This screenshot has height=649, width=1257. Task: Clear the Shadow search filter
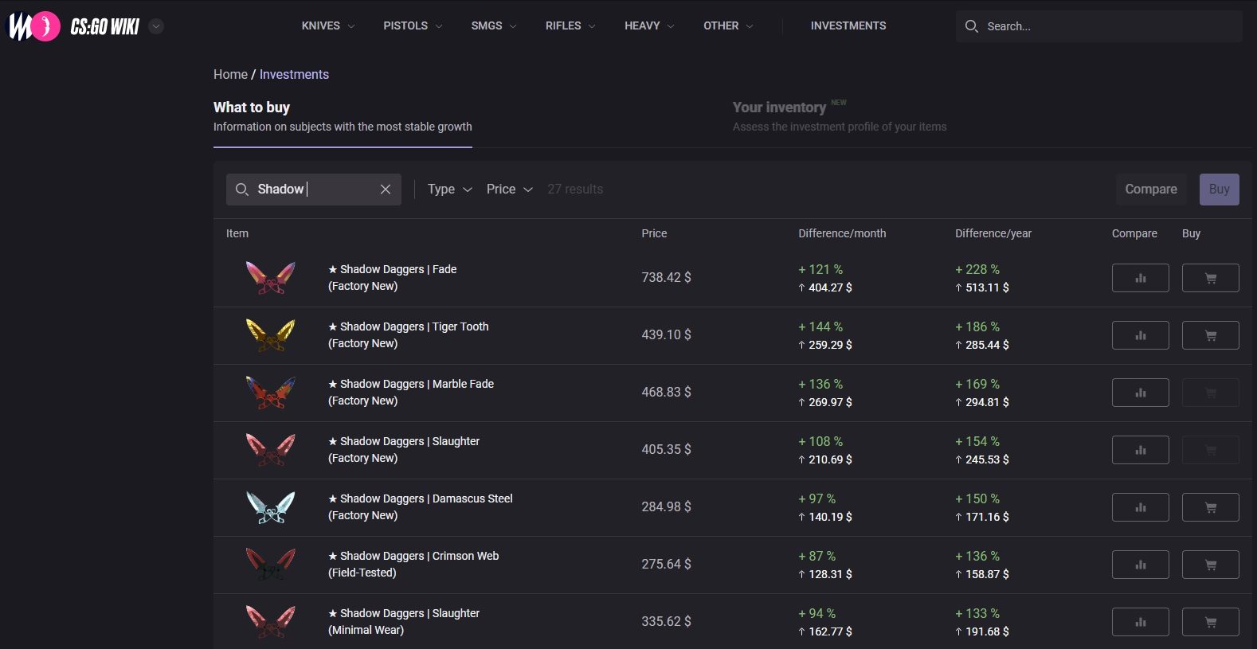(x=386, y=190)
